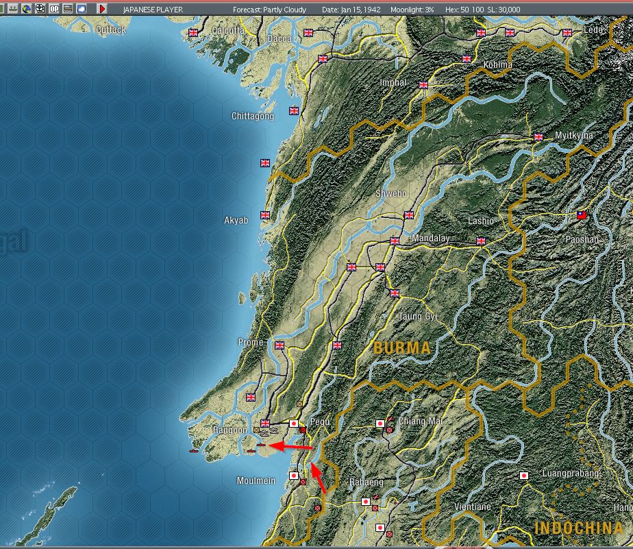
Task: Click the British flag at Chittagong
Action: coord(294,110)
